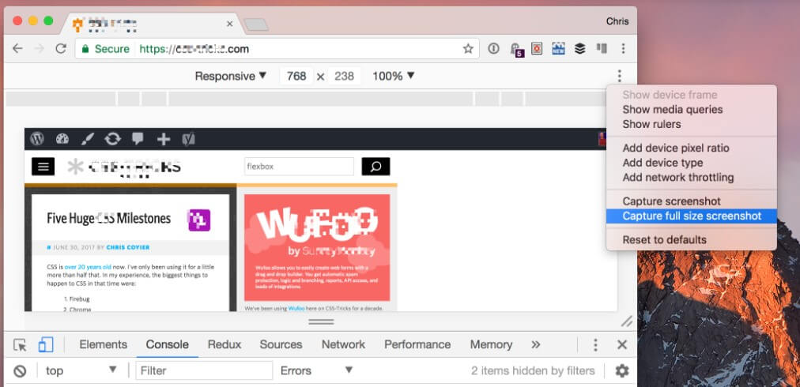This screenshot has height=387, width=800.
Task: Click the stacked layers extension icon
Action: 579,48
